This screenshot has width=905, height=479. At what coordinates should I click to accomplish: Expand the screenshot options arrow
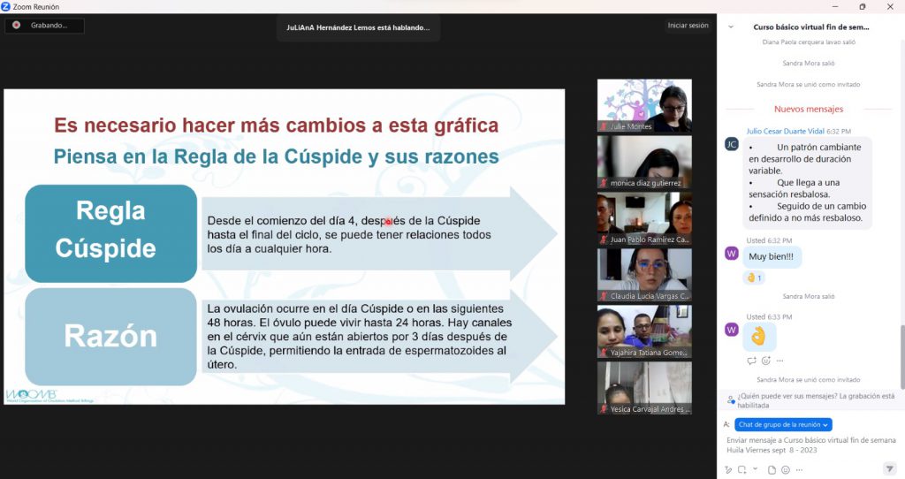point(755,469)
